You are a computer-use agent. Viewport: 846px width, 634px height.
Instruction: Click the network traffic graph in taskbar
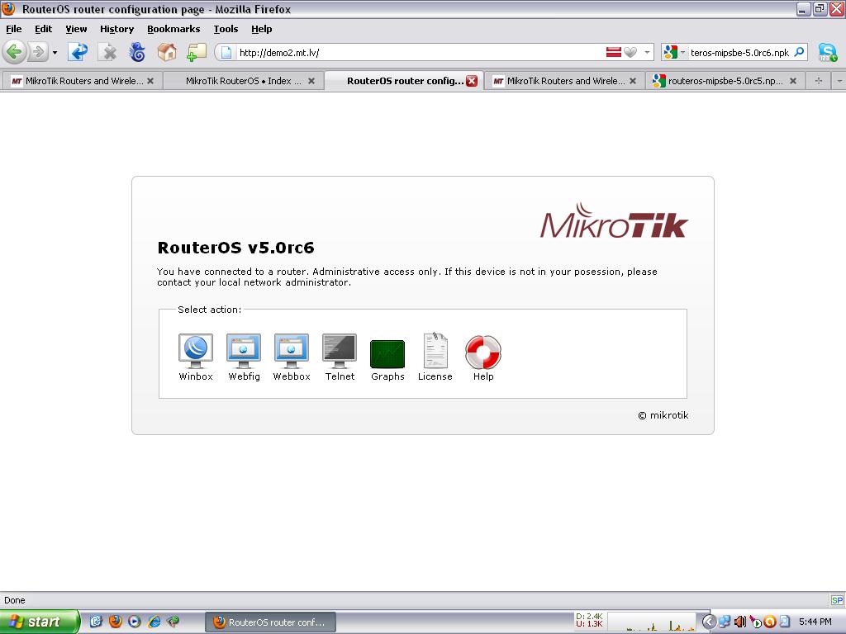click(652, 622)
